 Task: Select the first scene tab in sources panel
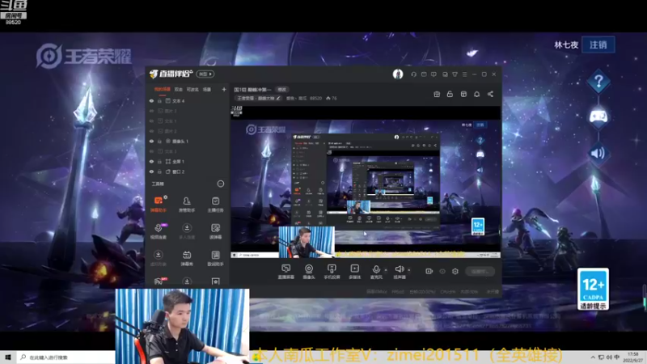(x=163, y=89)
